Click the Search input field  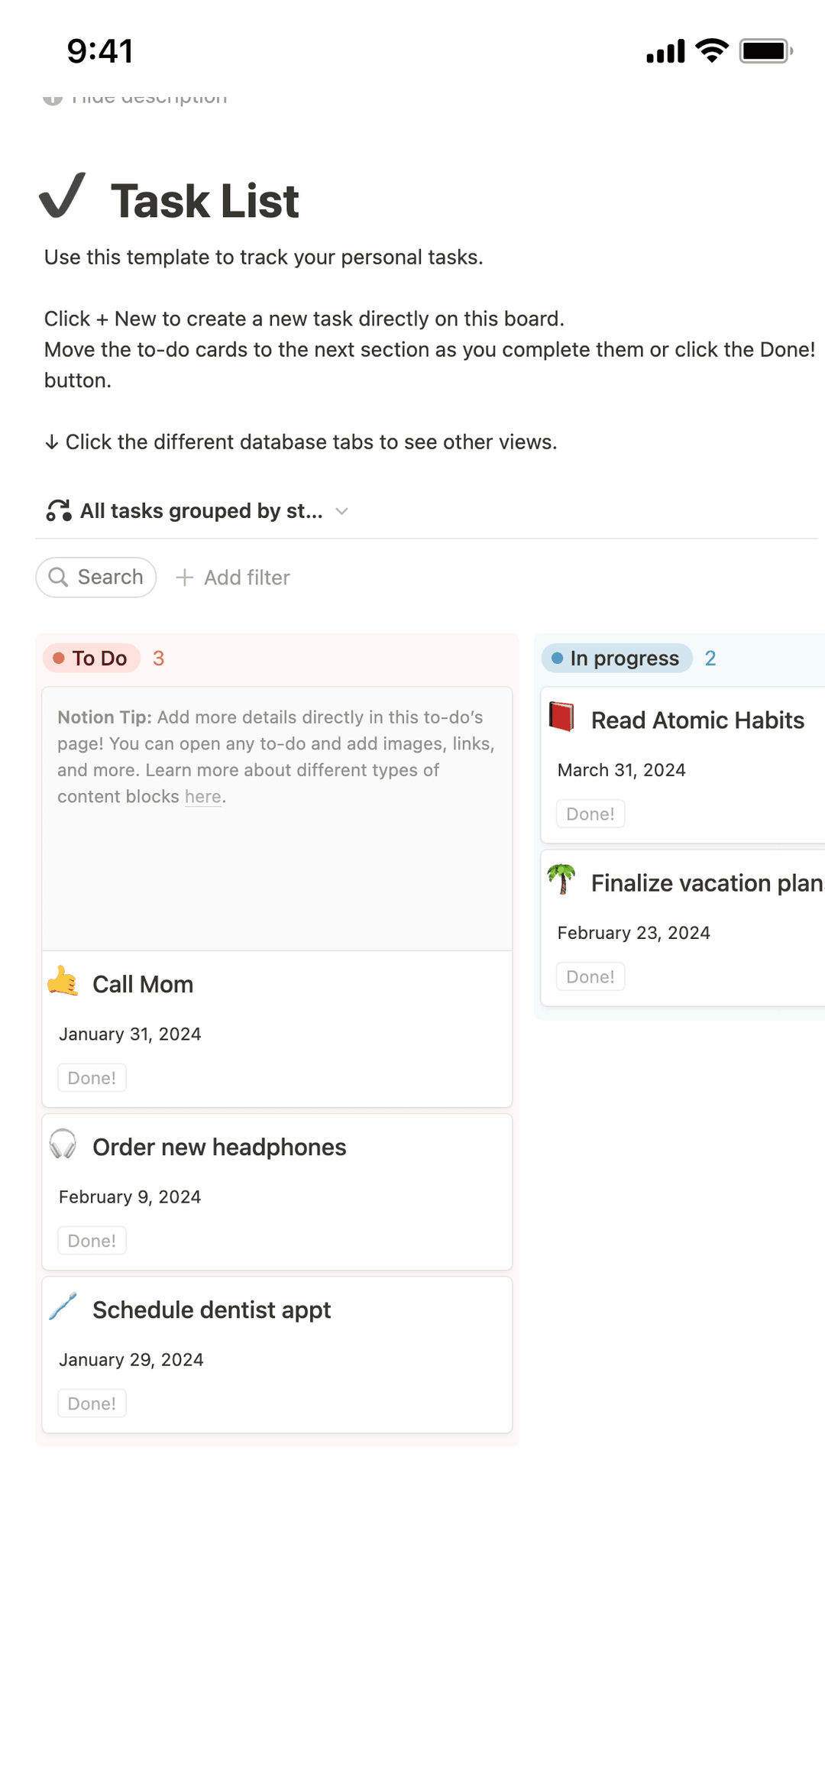(95, 577)
